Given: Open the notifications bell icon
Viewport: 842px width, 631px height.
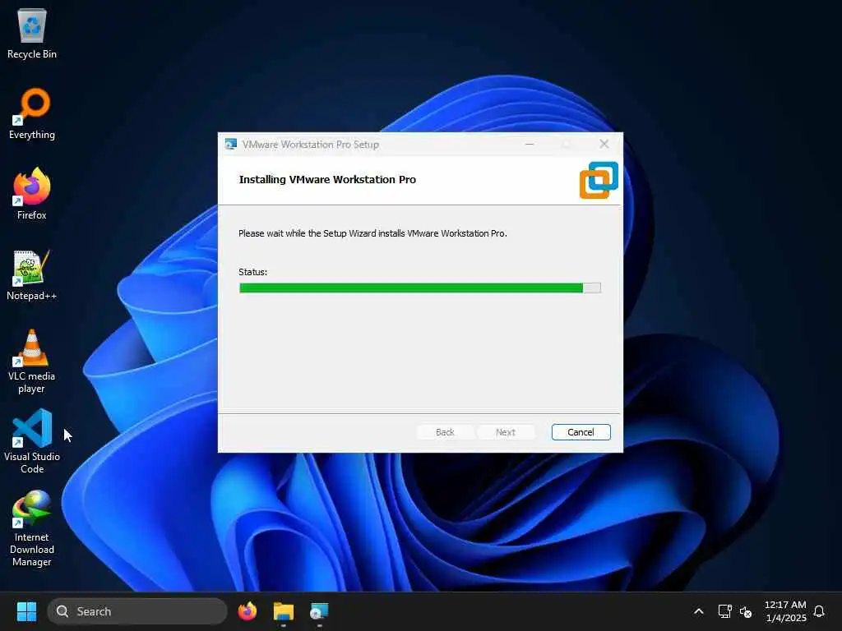Looking at the screenshot, I should click(x=819, y=611).
